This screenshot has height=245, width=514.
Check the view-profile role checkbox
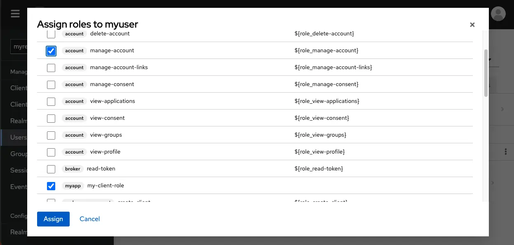coord(51,152)
